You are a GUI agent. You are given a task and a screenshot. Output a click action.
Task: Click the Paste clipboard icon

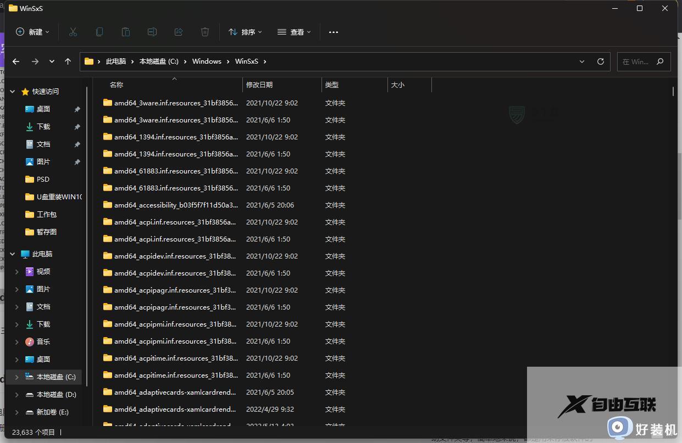tap(126, 32)
